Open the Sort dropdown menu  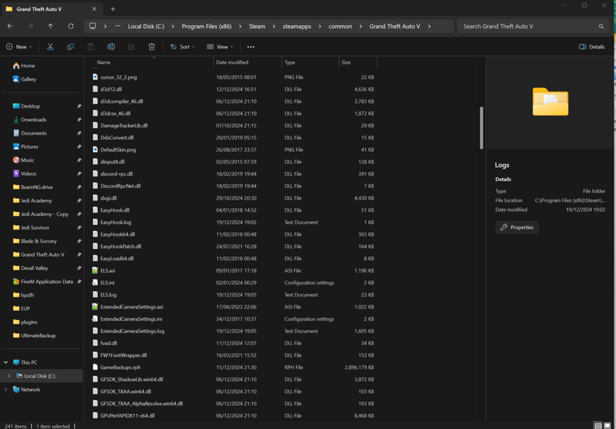coord(182,46)
